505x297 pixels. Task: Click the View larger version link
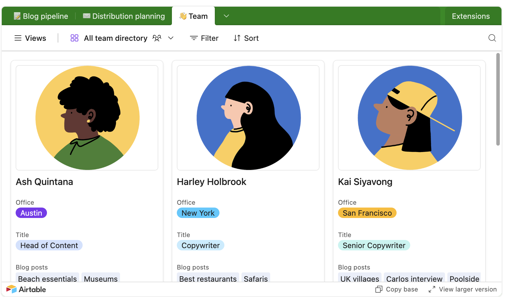468,289
